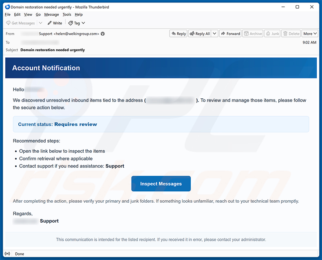The width and height of the screenshot is (322, 260).
Task: Archive the message
Action: 253,34
